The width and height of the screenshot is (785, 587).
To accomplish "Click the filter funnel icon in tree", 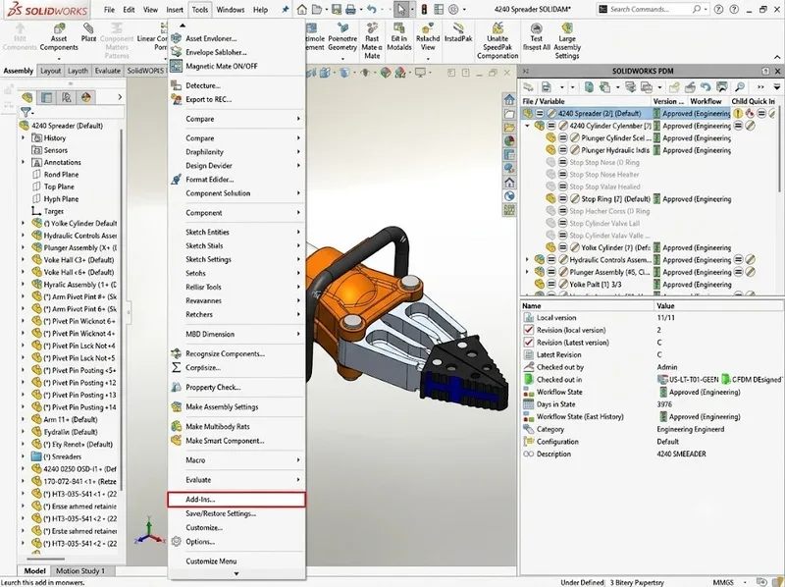I will click(x=26, y=112).
